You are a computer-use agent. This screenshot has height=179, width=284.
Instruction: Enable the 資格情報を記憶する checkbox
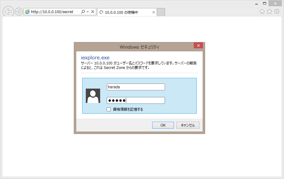[x=109, y=109]
